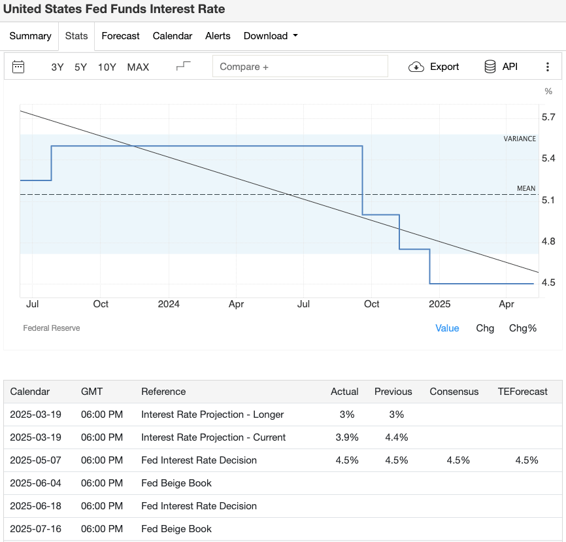Open the three-dot chart options menu
The image size is (566, 542).
(x=548, y=66)
